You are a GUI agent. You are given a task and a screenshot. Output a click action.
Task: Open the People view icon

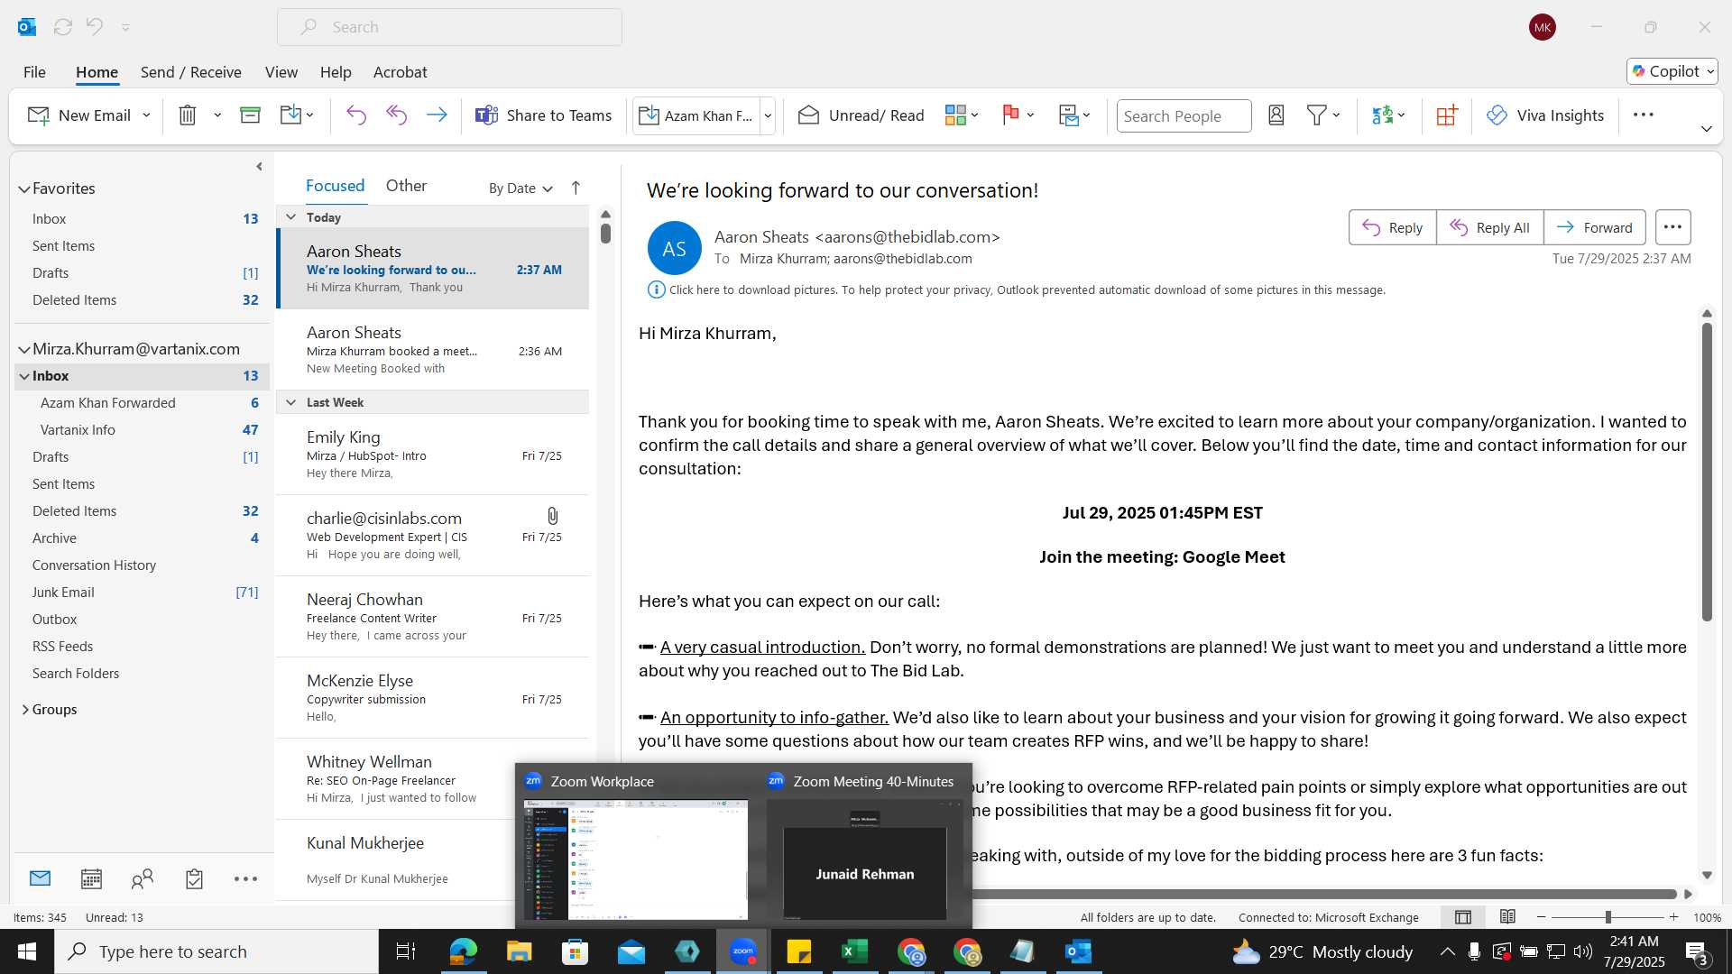click(x=143, y=878)
